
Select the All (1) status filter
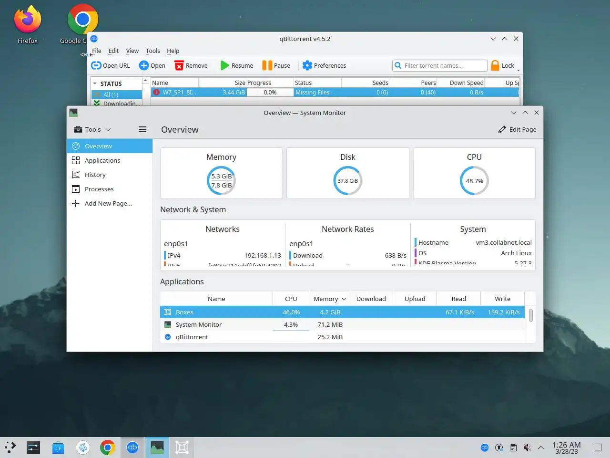117,94
